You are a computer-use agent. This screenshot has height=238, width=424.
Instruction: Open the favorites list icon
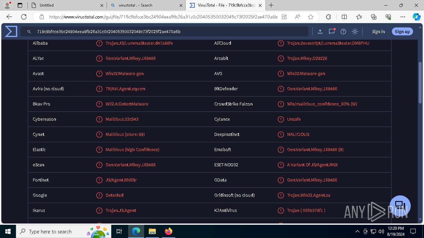359,17
